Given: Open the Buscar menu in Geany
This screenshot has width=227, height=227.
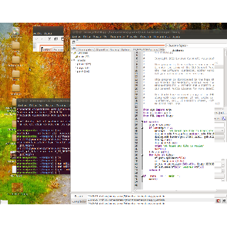Looking at the screenshot, I should point(97,37).
